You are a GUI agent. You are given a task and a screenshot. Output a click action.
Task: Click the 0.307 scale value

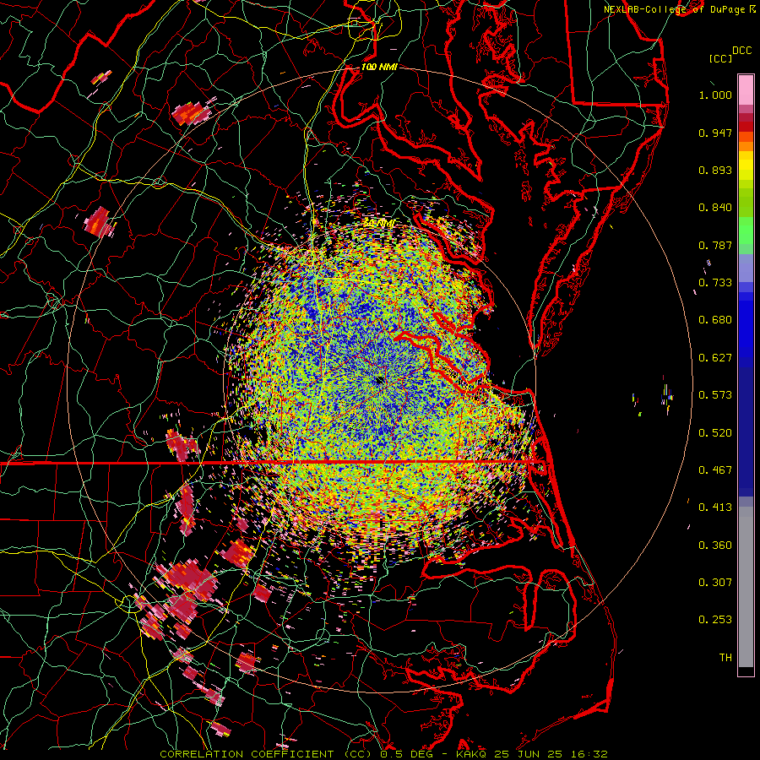tap(715, 583)
